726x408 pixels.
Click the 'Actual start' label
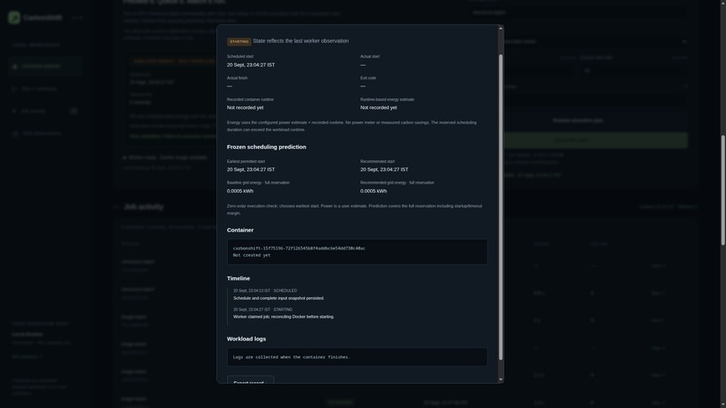pos(369,57)
